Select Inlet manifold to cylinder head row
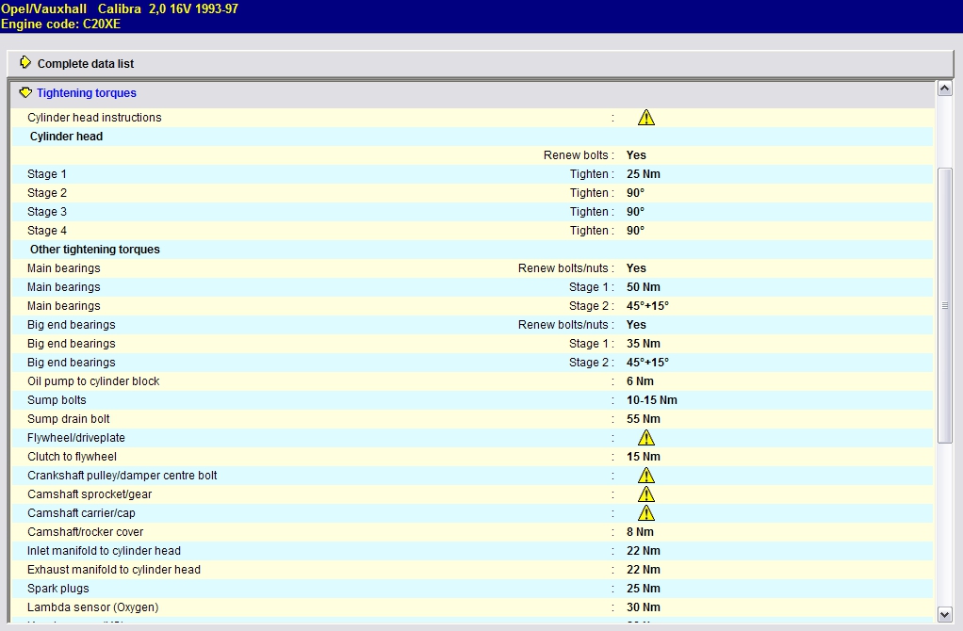Image resolution: width=963 pixels, height=631 pixels. [472, 551]
